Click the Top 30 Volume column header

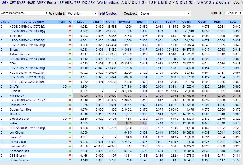click(33, 22)
